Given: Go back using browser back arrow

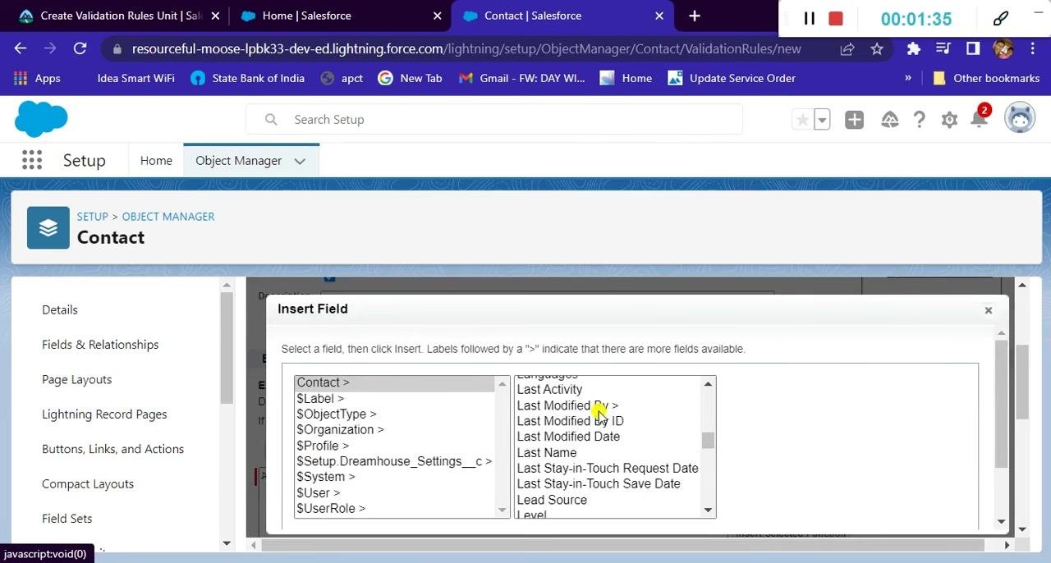Looking at the screenshot, I should pos(21,48).
